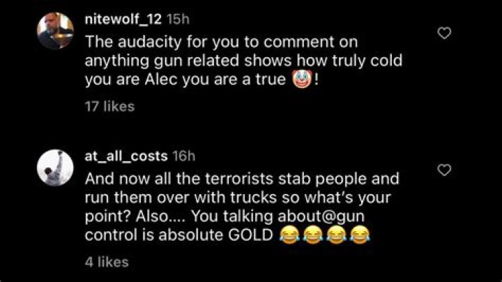View the 4 likes list

point(107,262)
